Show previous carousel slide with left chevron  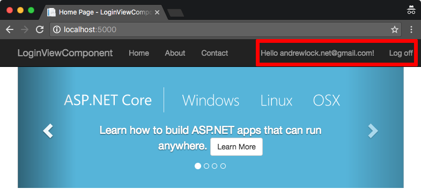point(48,131)
